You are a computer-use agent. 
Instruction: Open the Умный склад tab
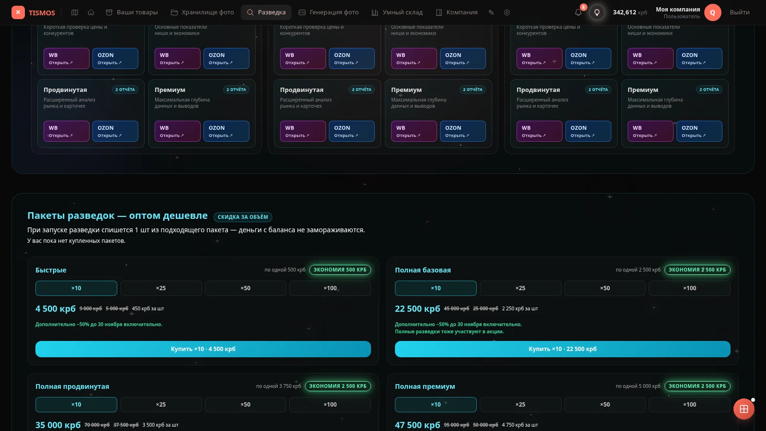point(397,12)
